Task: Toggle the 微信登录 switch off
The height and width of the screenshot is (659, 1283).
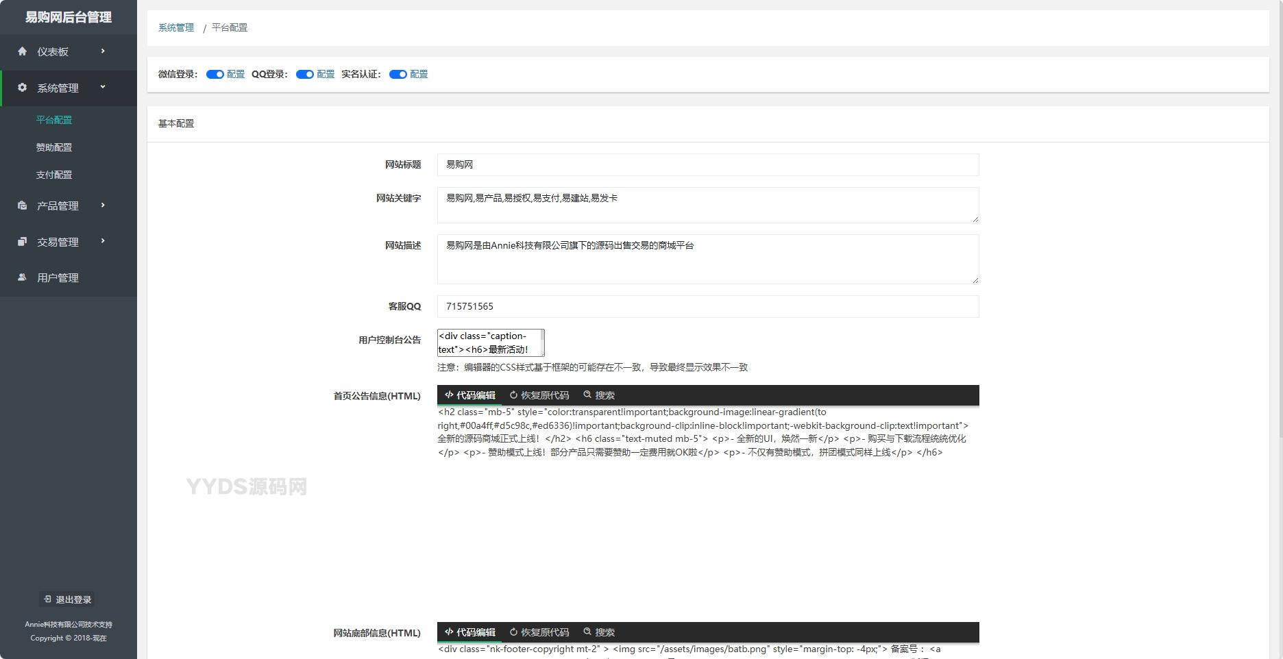Action: click(215, 74)
